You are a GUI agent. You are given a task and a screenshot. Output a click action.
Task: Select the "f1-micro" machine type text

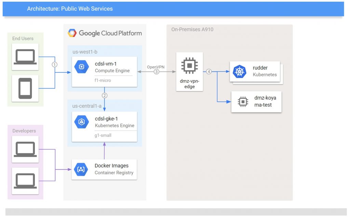pyautogui.click(x=103, y=80)
